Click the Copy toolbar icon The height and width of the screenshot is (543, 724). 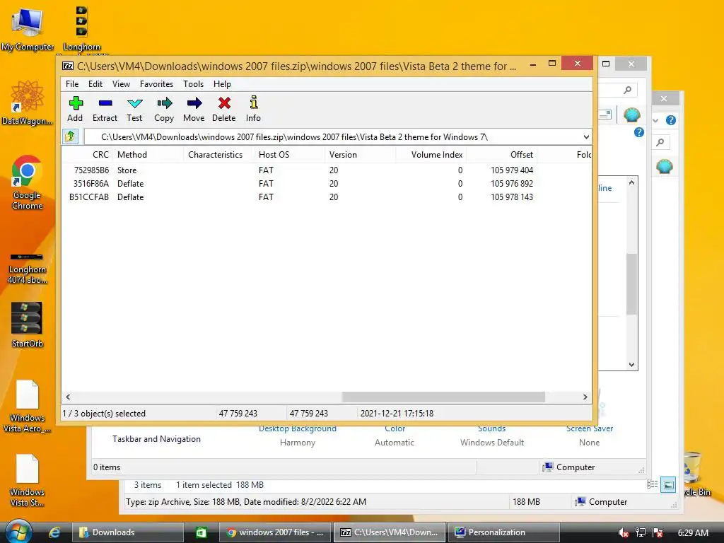coord(164,109)
